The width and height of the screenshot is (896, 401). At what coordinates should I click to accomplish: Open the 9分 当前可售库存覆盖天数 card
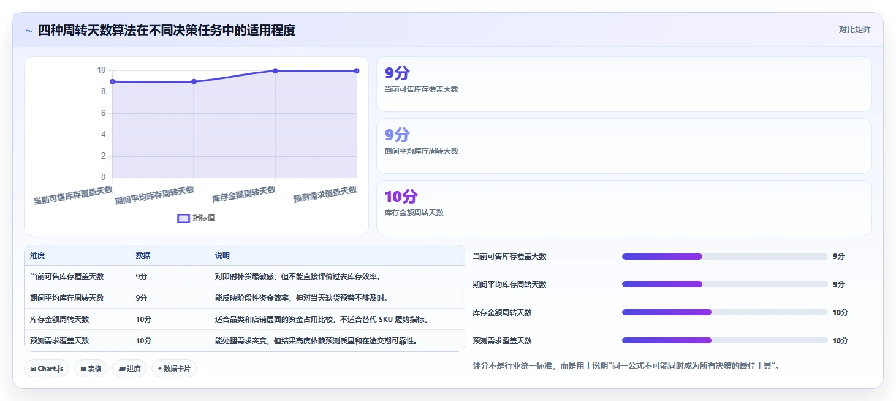[x=624, y=84]
